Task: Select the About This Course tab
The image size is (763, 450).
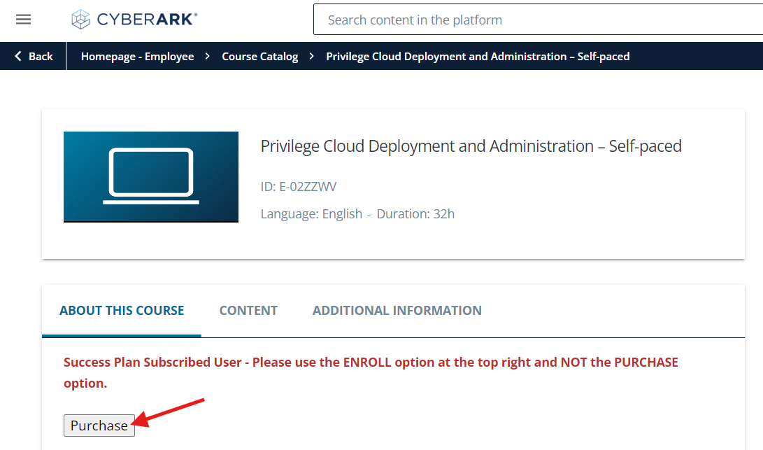Action: (x=122, y=311)
